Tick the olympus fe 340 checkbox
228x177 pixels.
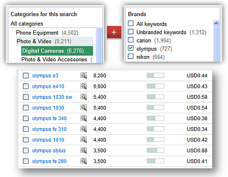(26, 118)
